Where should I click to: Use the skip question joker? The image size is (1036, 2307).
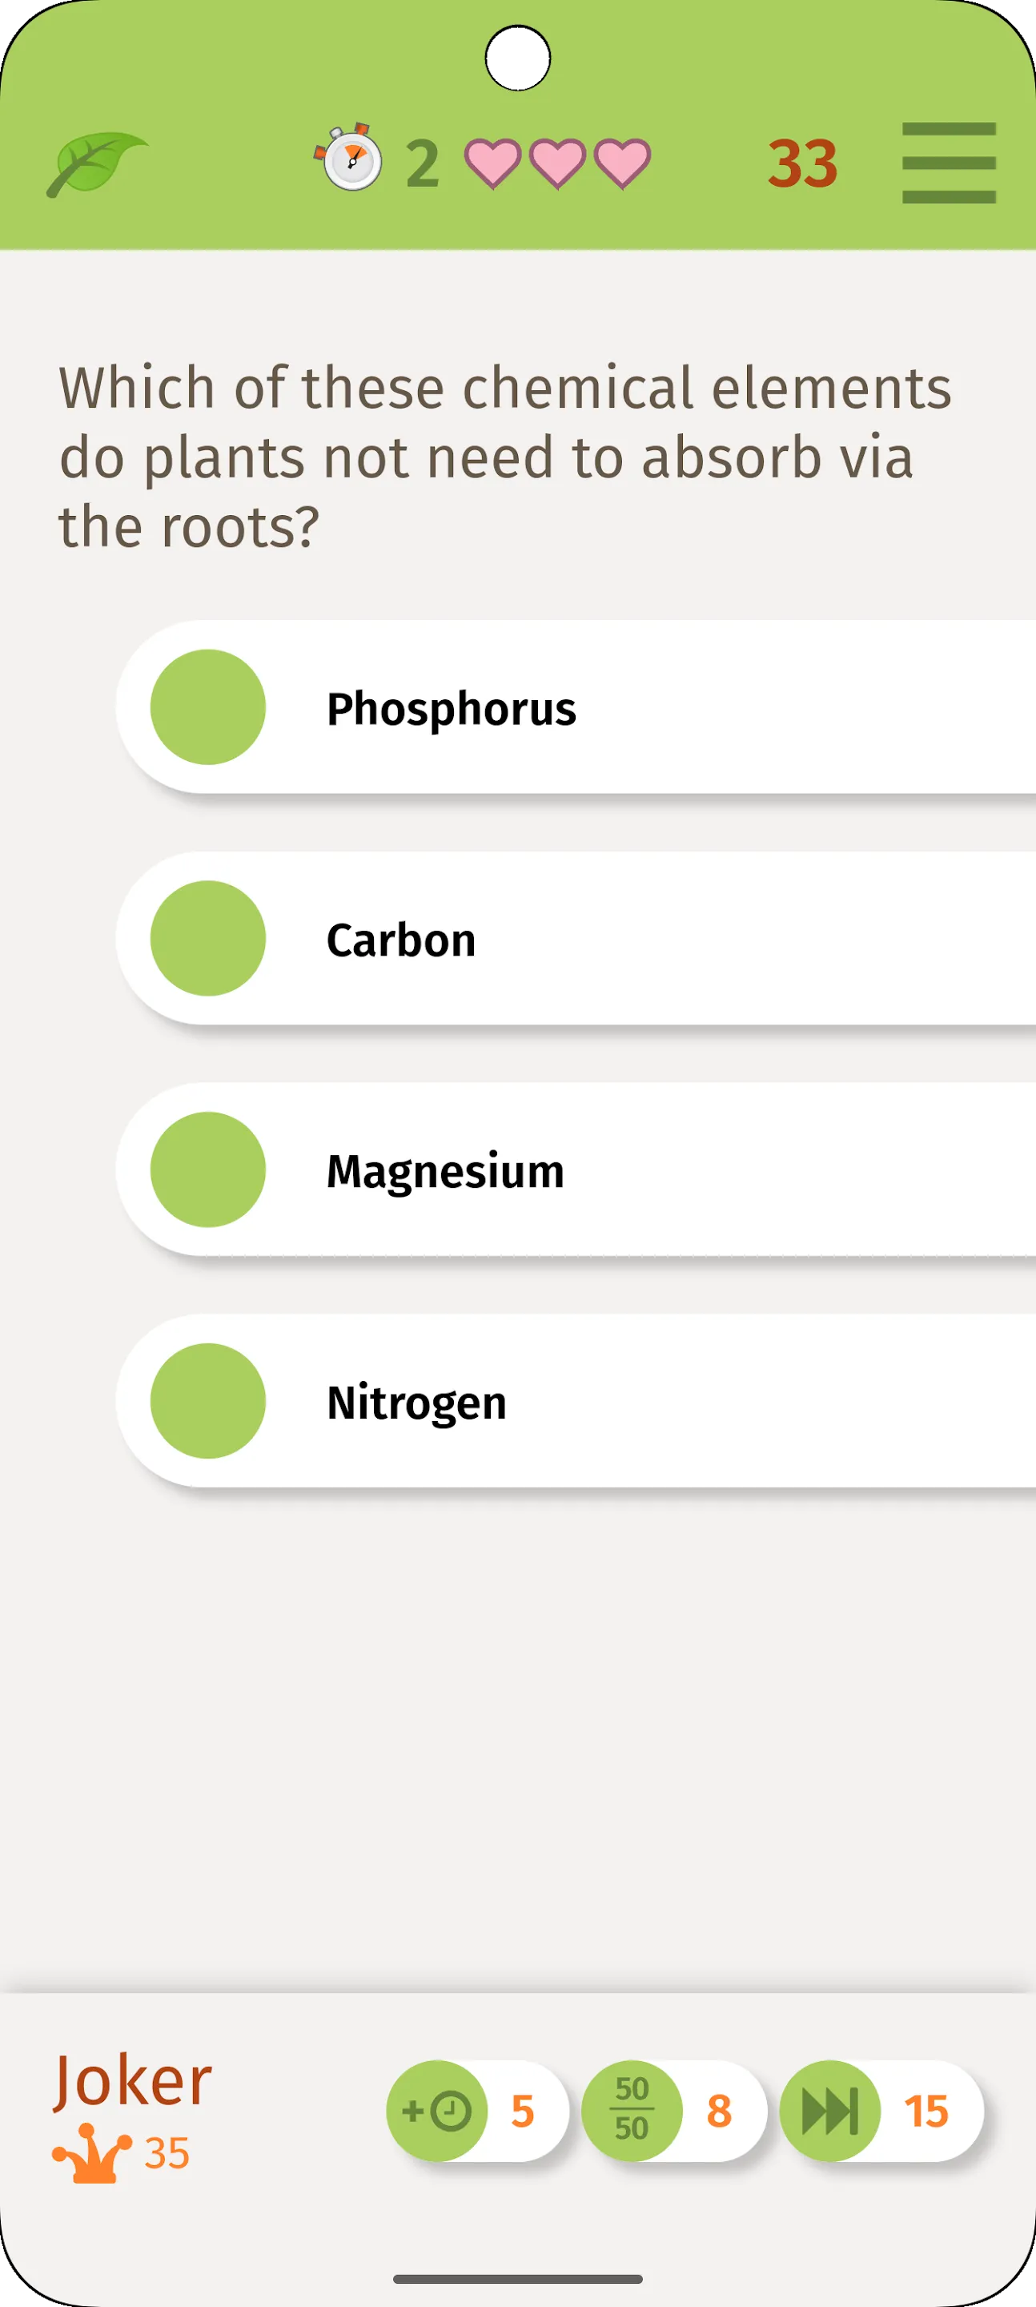click(x=830, y=2111)
